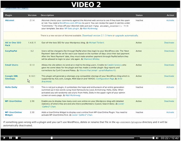
Task: Click the Inactive status in Hello Dolly row
Action: pyautogui.click(x=139, y=87)
